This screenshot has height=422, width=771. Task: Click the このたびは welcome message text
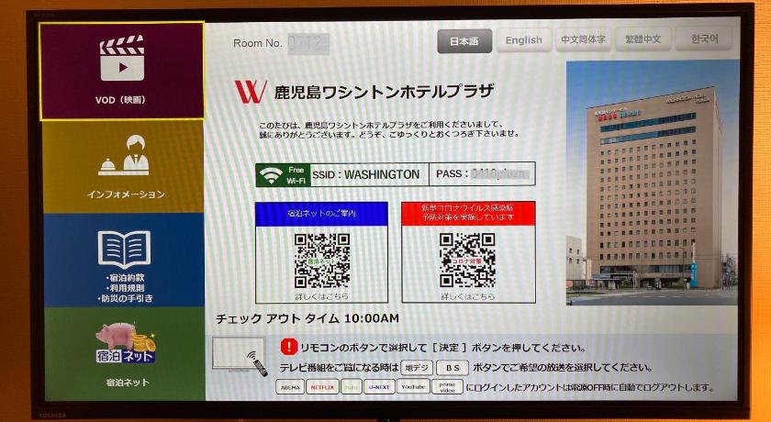tap(389, 129)
